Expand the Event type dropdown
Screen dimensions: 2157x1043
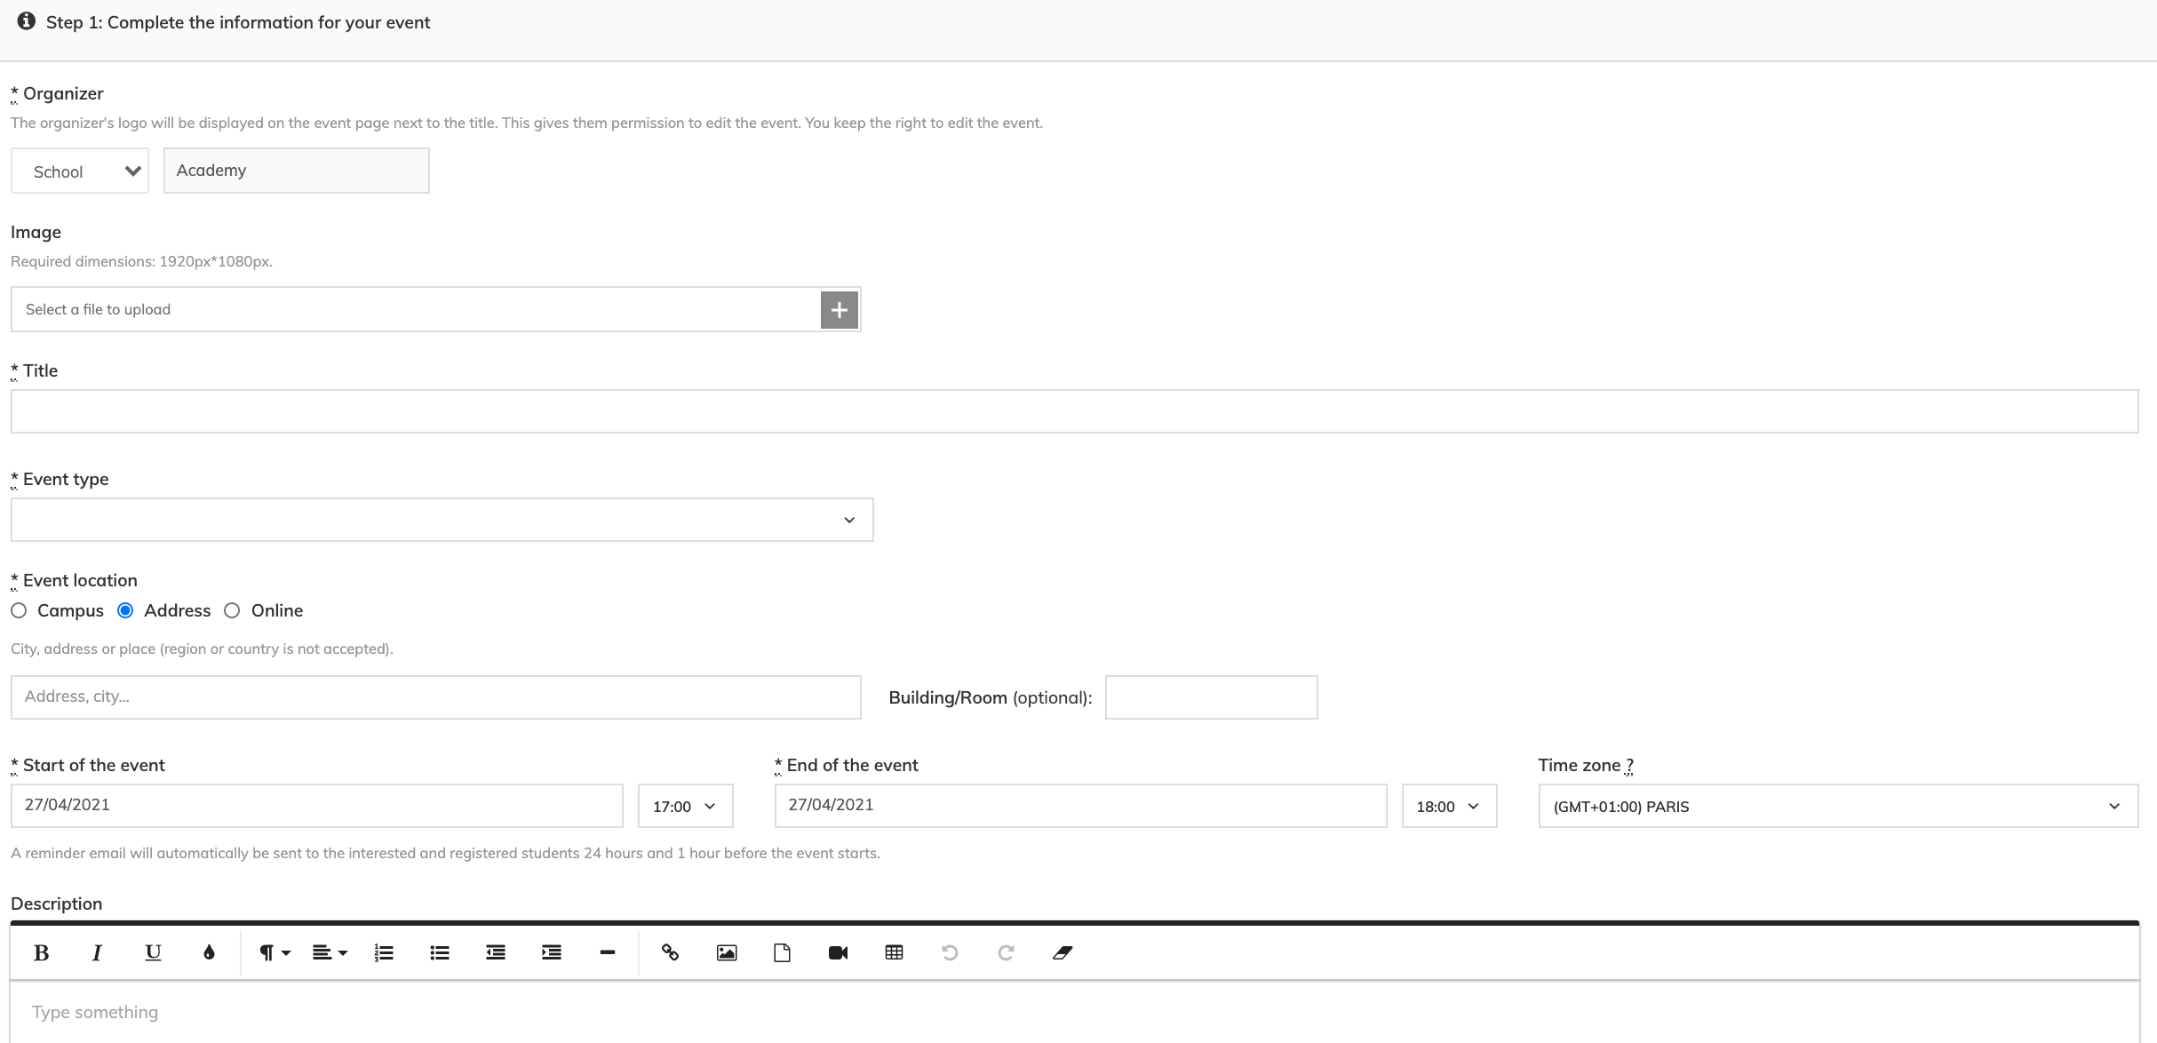coord(442,520)
